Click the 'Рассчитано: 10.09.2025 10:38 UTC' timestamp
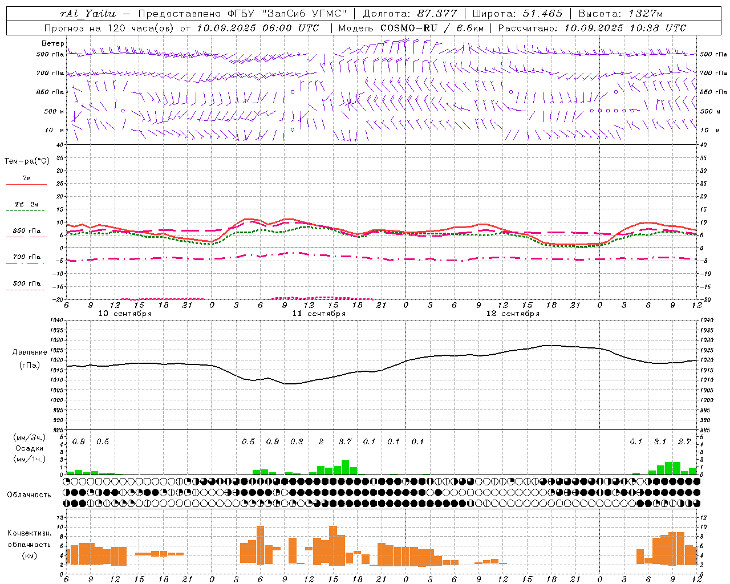The width and height of the screenshot is (730, 584). click(592, 28)
